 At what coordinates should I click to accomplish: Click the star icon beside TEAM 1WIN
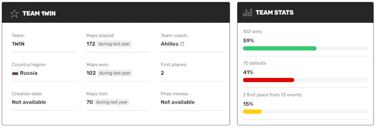coord(14,13)
